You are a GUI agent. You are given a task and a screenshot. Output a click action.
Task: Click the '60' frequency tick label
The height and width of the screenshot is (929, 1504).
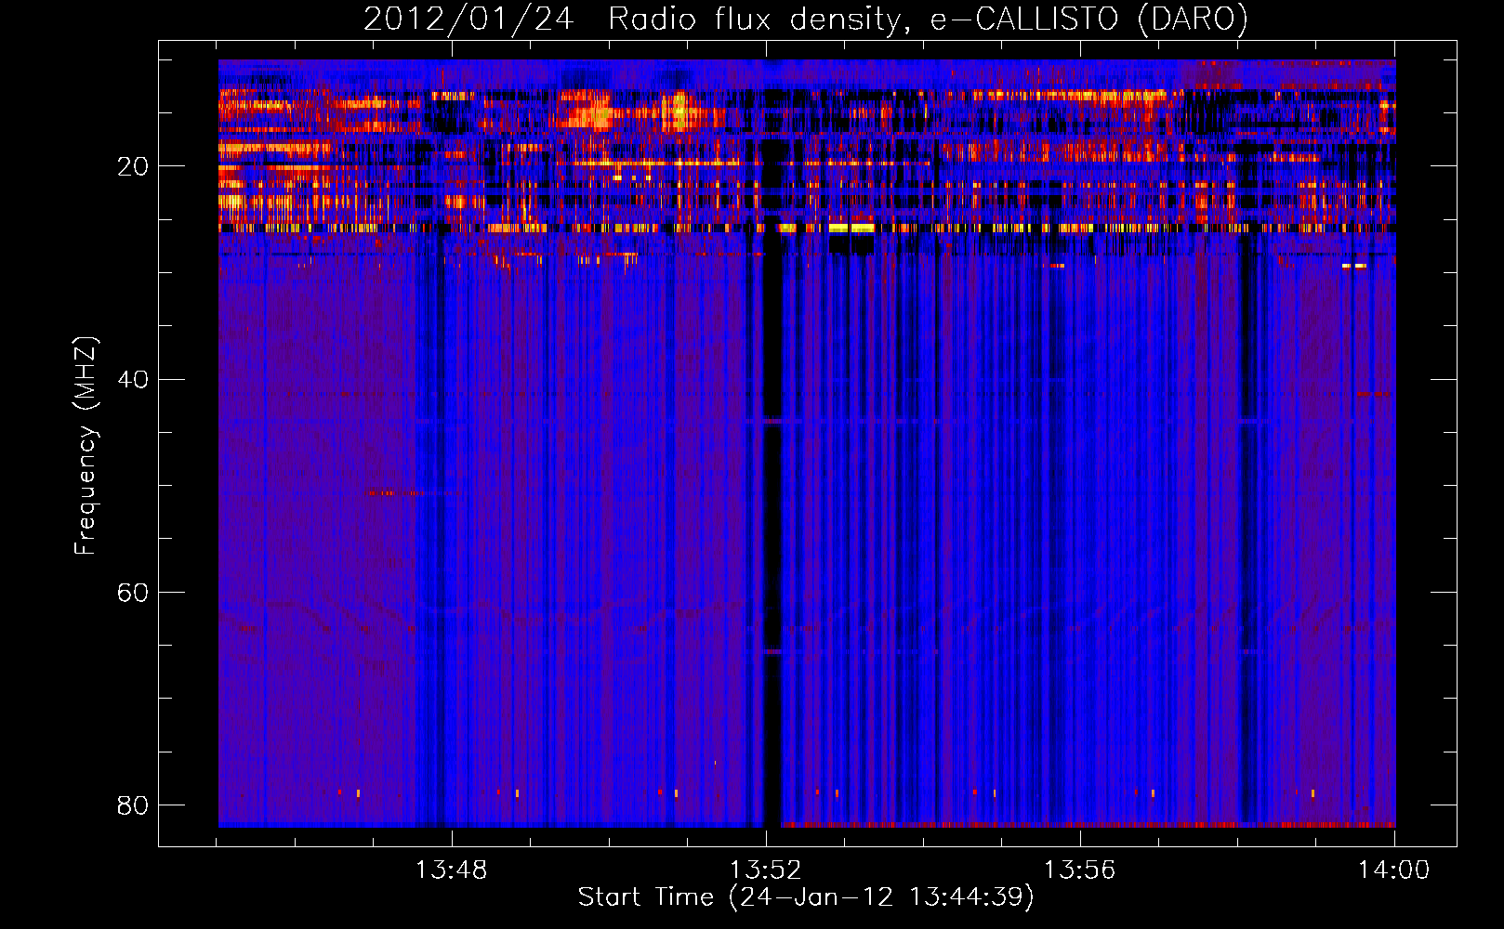(x=133, y=592)
